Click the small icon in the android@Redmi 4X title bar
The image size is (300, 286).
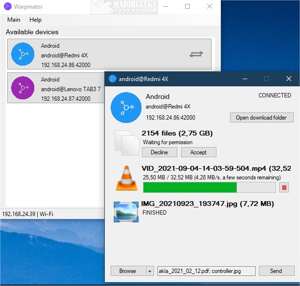click(x=113, y=79)
